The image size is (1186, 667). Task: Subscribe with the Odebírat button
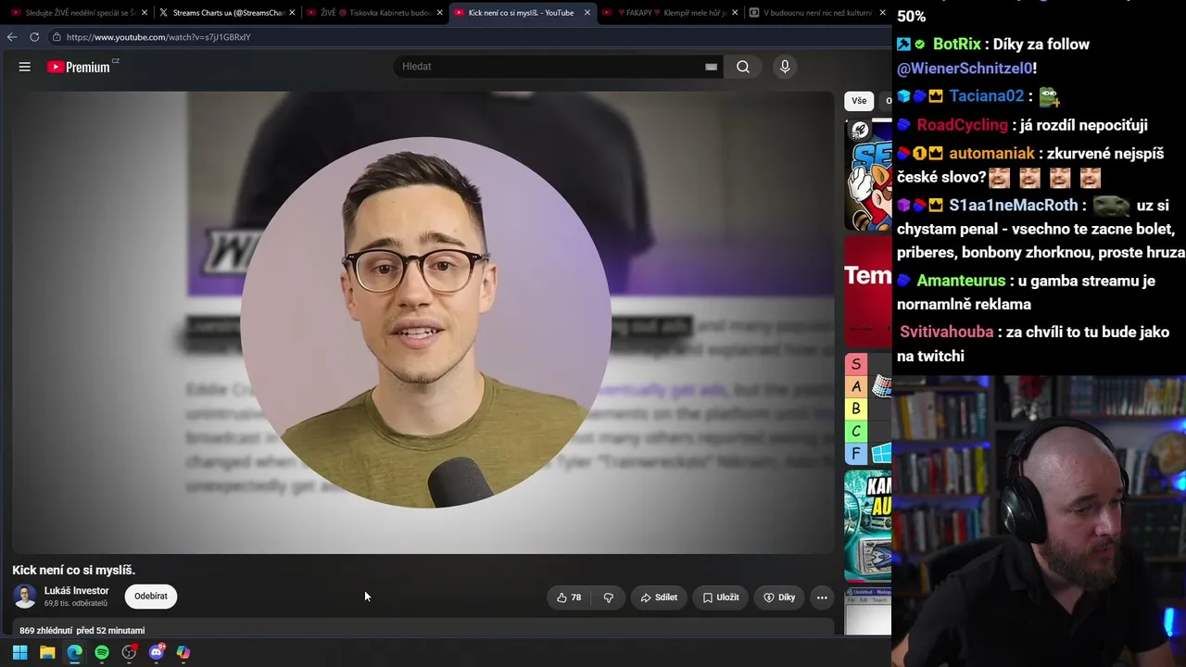[x=151, y=597]
